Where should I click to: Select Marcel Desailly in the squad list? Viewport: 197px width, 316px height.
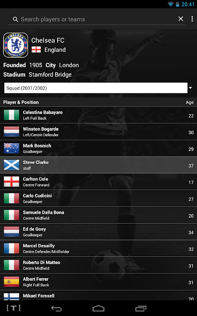[x=98, y=248]
